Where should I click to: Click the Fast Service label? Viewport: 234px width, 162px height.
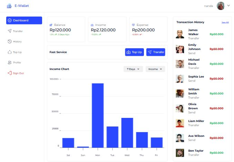pyautogui.click(x=58, y=52)
